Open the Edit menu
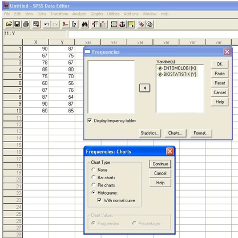Viewport: 238px width, 238px height. pyautogui.click(x=17, y=14)
